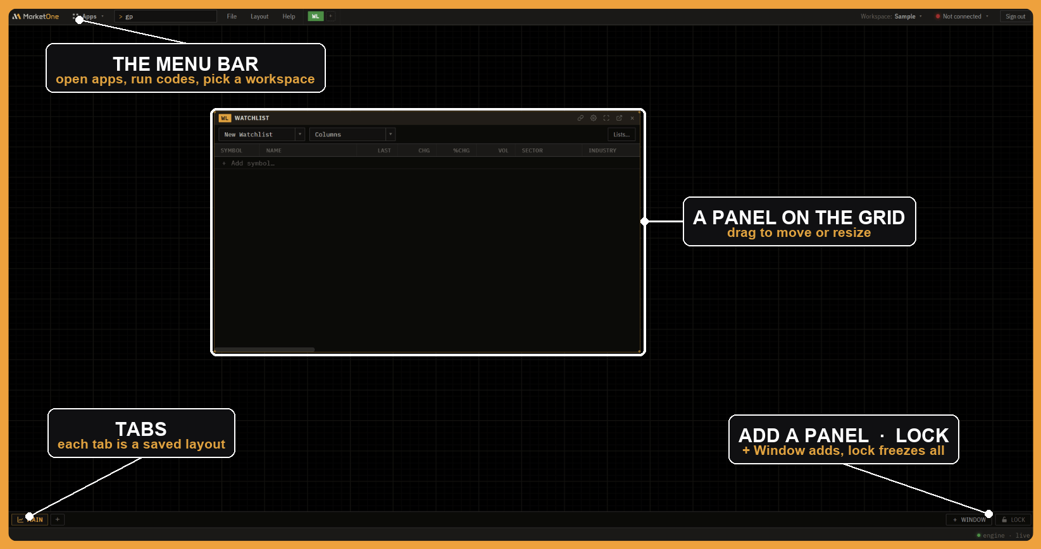The height and width of the screenshot is (549, 1041).
Task: Expand the Not connected status dropdown
Action: (x=962, y=16)
